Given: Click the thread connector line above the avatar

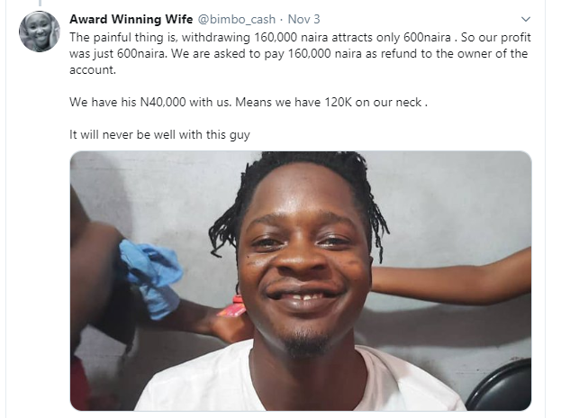Looking at the screenshot, I should pyautogui.click(x=40, y=4).
